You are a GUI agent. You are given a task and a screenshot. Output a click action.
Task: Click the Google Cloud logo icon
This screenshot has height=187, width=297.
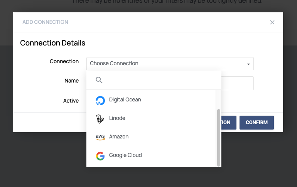(x=100, y=156)
